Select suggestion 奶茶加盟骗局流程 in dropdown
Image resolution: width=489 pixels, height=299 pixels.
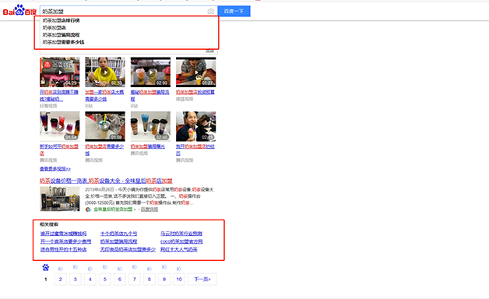click(61, 34)
